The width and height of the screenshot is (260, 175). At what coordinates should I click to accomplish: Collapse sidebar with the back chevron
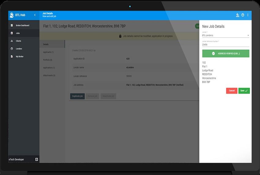coord(35,15)
